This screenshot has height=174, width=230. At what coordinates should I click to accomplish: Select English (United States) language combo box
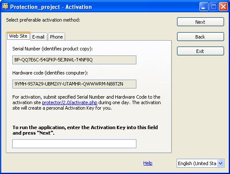point(200,163)
